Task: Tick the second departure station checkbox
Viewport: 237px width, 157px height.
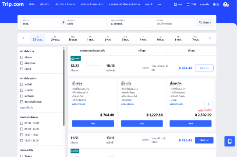Action: [21, 63]
